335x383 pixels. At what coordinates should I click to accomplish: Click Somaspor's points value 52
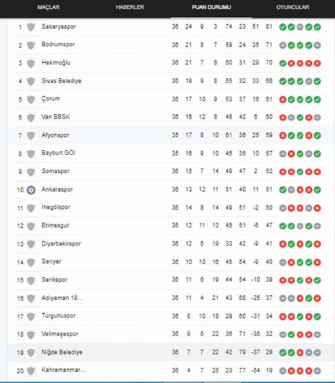(x=269, y=172)
